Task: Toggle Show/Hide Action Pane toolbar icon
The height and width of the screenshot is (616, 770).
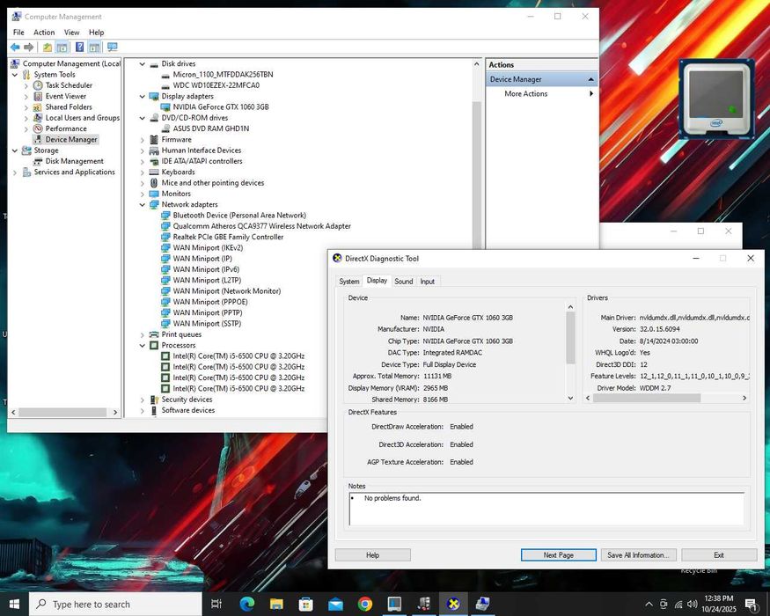Action: (94, 48)
